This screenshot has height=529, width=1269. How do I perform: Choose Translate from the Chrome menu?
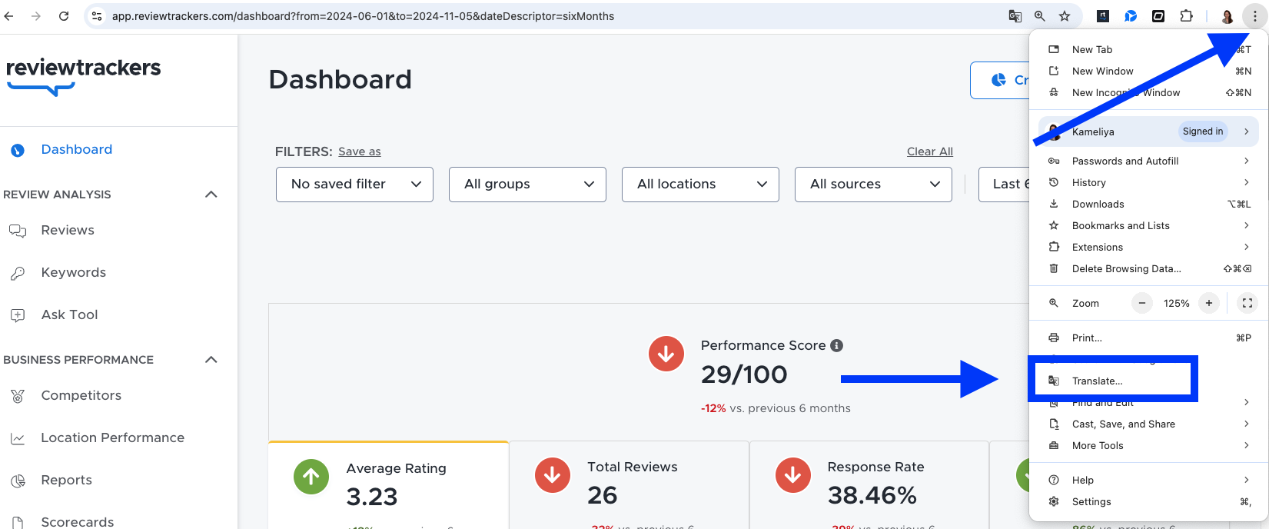pos(1149,381)
